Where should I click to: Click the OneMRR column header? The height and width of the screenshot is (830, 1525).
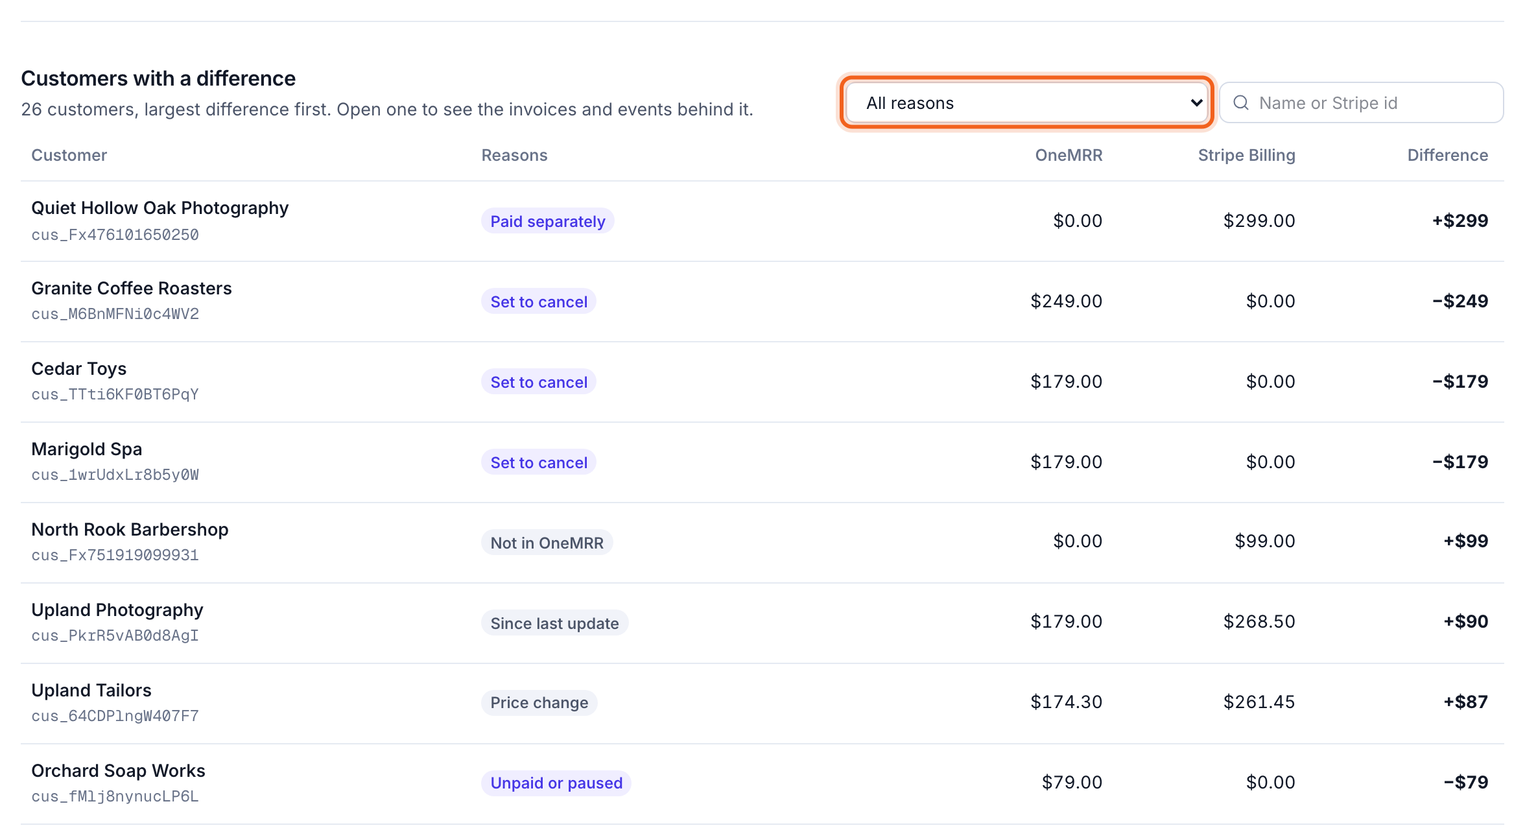(1069, 155)
